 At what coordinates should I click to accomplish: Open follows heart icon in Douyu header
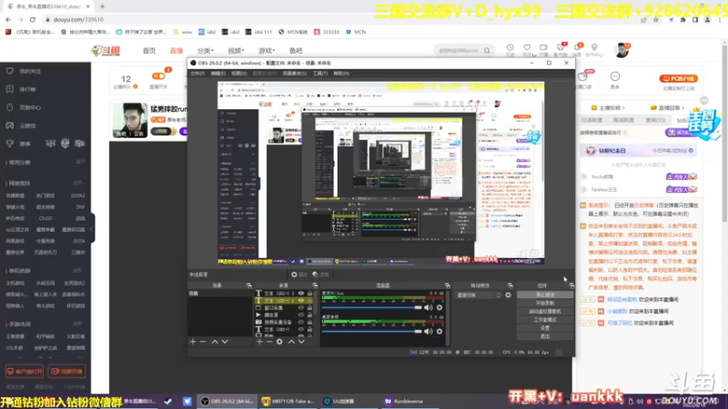coord(527,47)
